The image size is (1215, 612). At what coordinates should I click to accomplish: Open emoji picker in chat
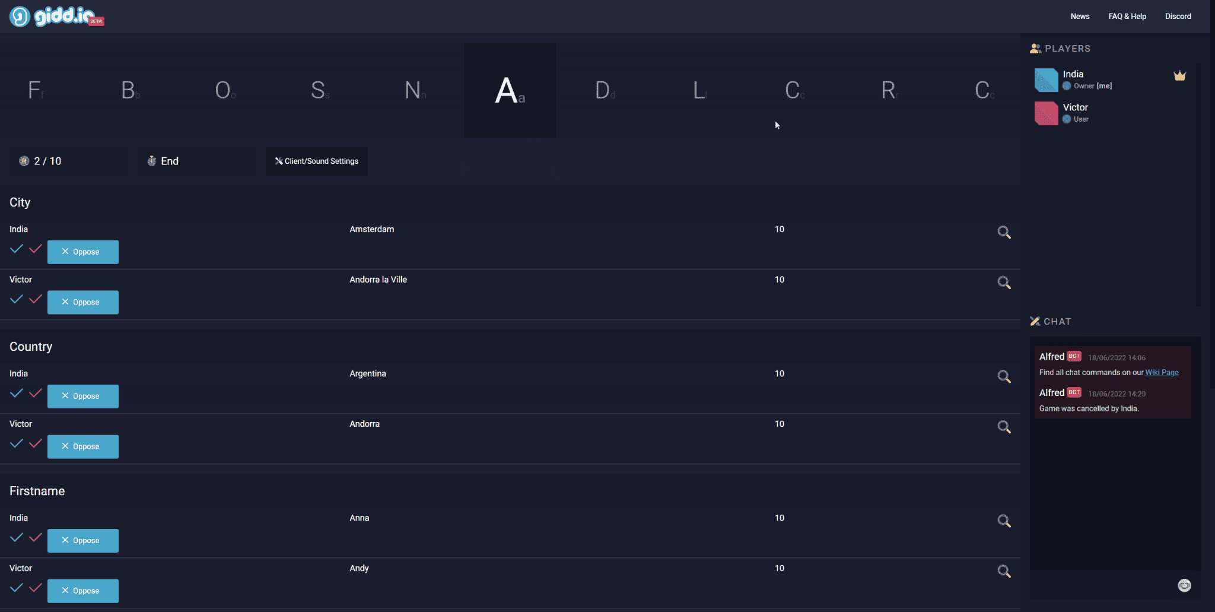pos(1184,585)
